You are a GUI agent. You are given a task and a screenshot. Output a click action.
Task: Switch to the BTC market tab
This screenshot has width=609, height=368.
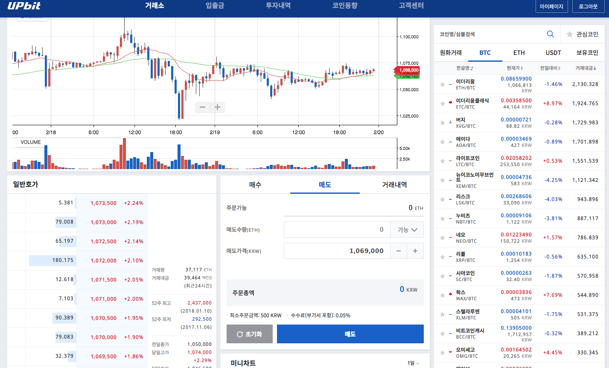485,52
